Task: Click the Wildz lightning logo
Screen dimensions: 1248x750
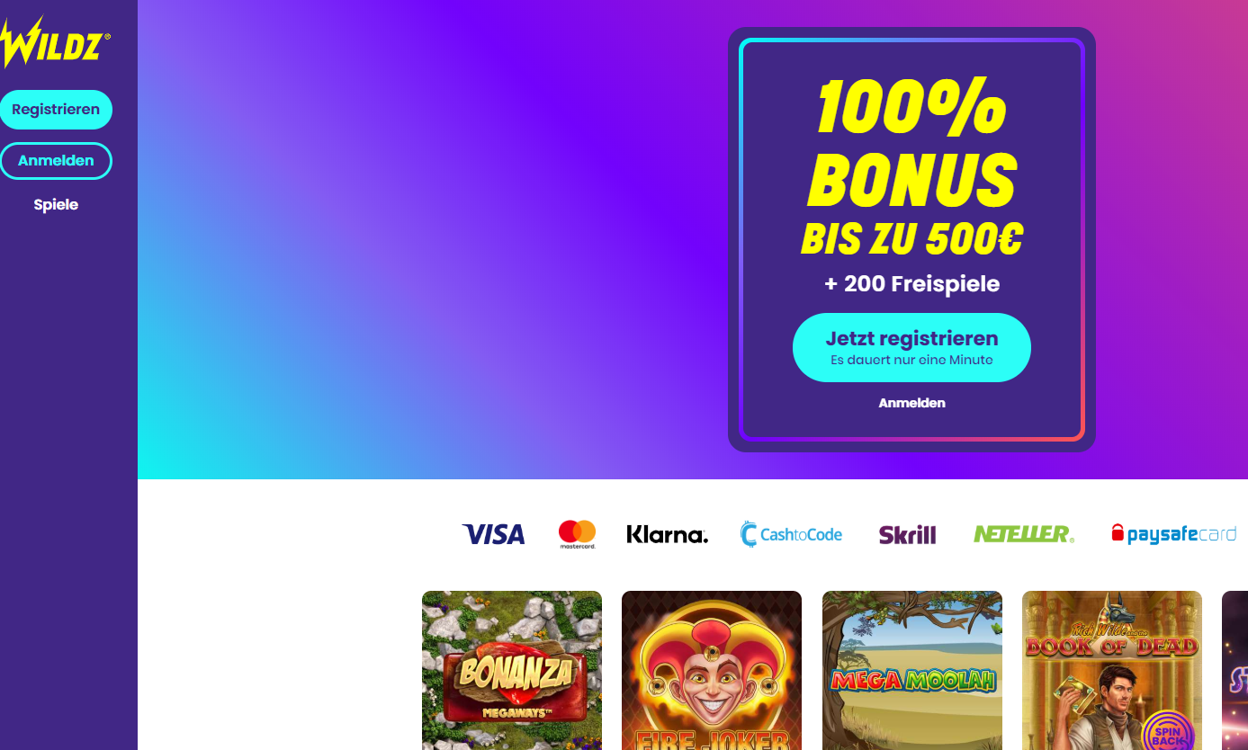Action: click(56, 41)
